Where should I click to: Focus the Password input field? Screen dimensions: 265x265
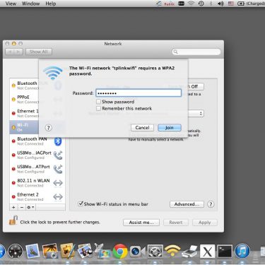click(139, 93)
